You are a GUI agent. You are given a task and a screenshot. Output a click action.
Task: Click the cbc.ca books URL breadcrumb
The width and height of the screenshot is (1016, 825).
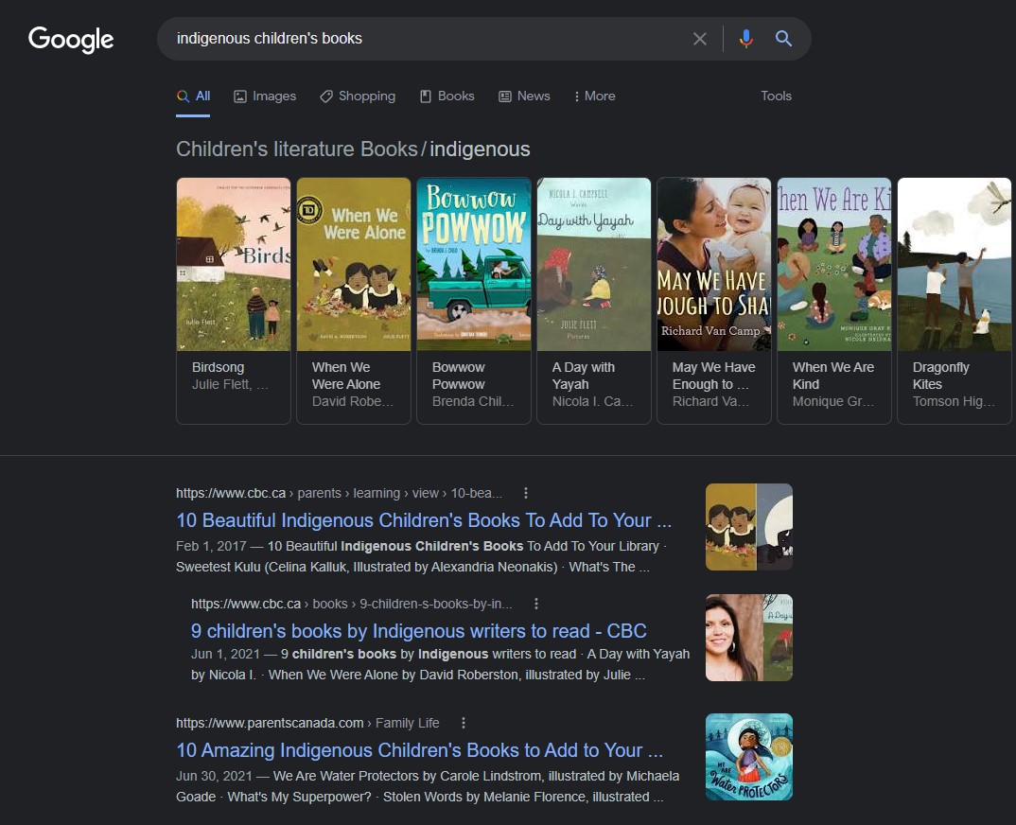coord(351,604)
